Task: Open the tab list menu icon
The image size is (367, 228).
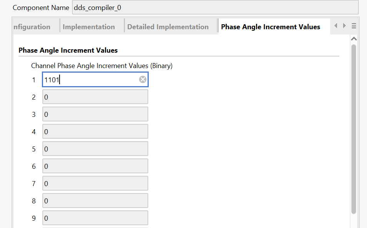Action: 354,26
